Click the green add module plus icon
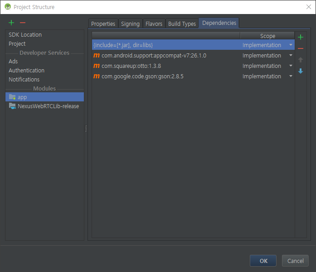This screenshot has width=316, height=272. 11,23
